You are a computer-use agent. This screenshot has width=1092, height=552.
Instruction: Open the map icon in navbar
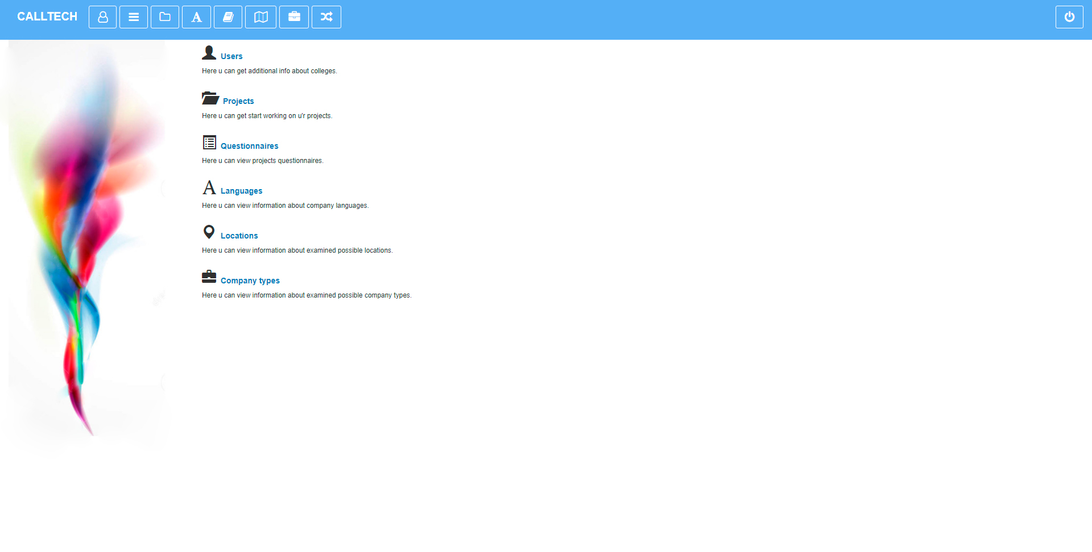pos(260,17)
